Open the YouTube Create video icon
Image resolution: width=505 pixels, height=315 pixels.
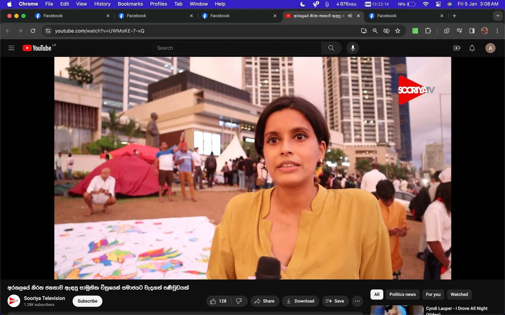point(457,48)
